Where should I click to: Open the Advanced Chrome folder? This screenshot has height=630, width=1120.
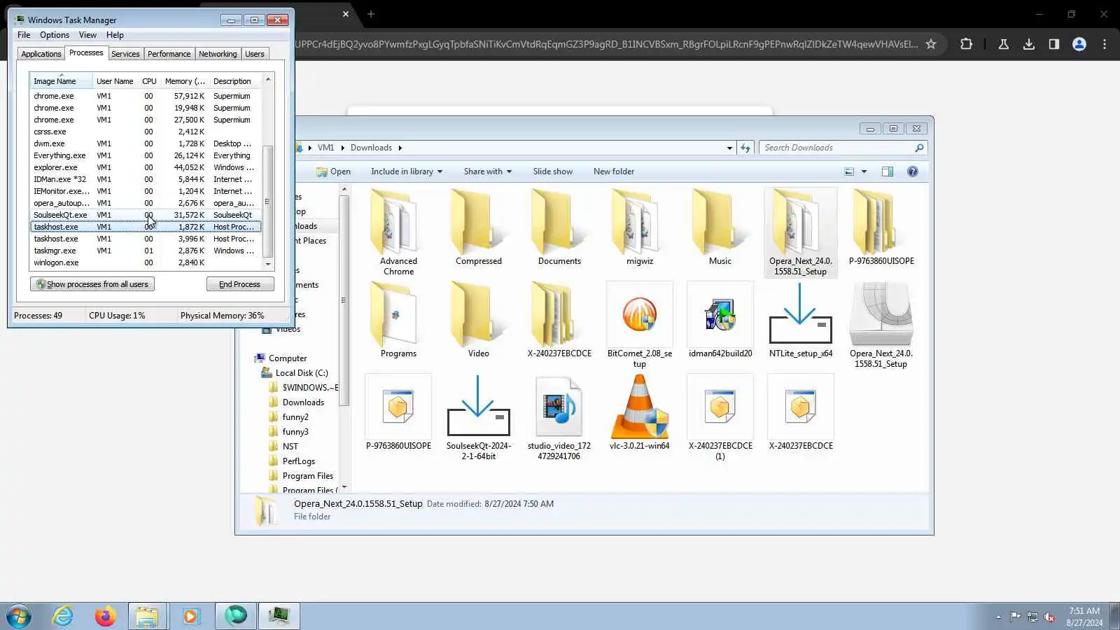point(398,232)
